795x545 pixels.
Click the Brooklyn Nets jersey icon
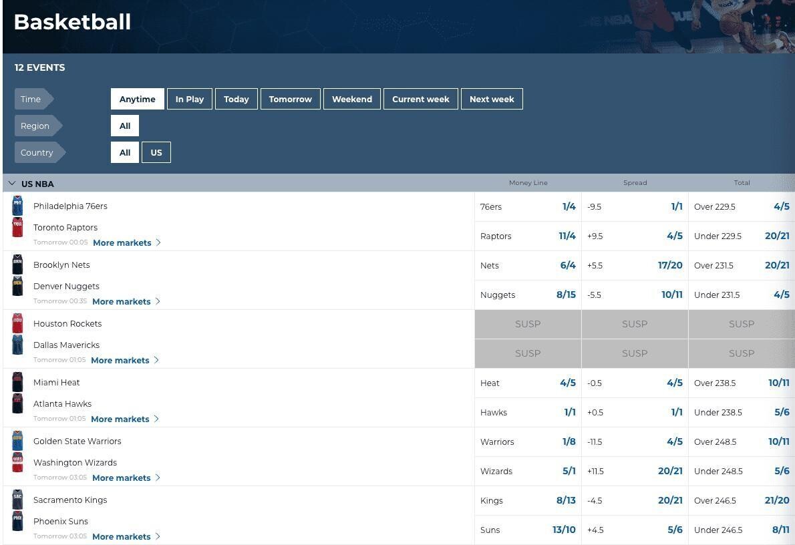click(18, 264)
